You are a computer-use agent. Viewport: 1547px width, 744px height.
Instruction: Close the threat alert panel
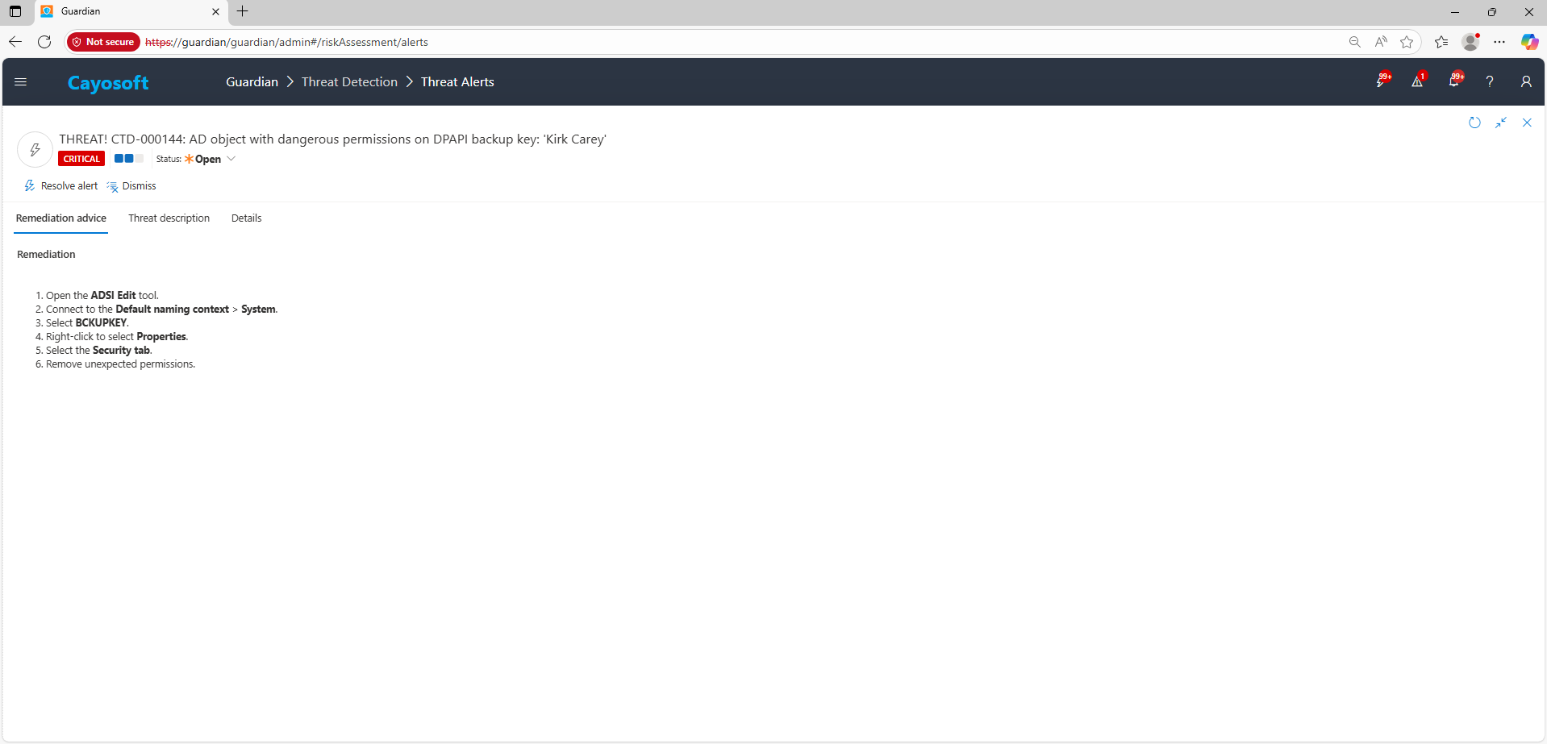click(1527, 123)
